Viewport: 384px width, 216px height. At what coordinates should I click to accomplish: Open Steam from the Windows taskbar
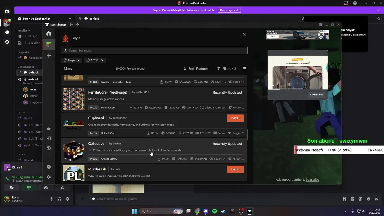pyautogui.click(x=223, y=211)
